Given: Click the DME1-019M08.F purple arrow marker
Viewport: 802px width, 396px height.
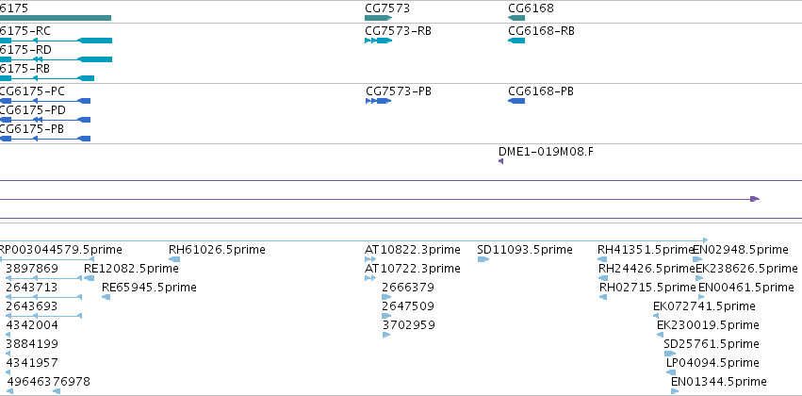Looking at the screenshot, I should pos(500,161).
